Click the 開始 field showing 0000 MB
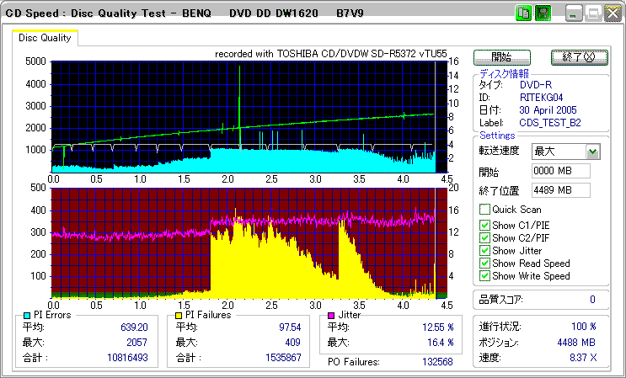Image resolution: width=626 pixels, height=378 pixels. 561,171
